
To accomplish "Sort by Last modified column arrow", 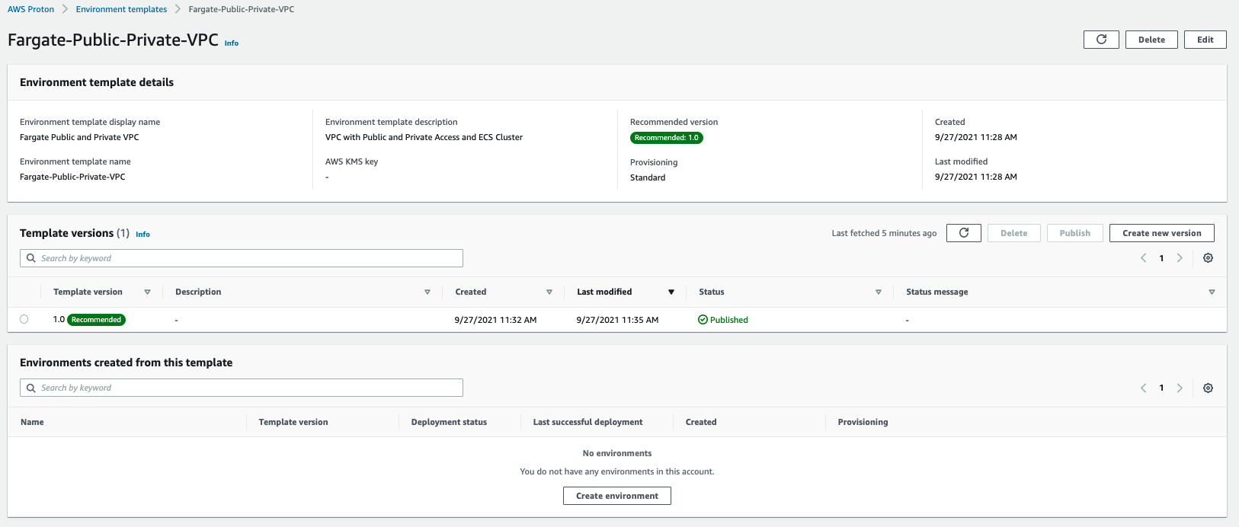I will pyautogui.click(x=671, y=292).
